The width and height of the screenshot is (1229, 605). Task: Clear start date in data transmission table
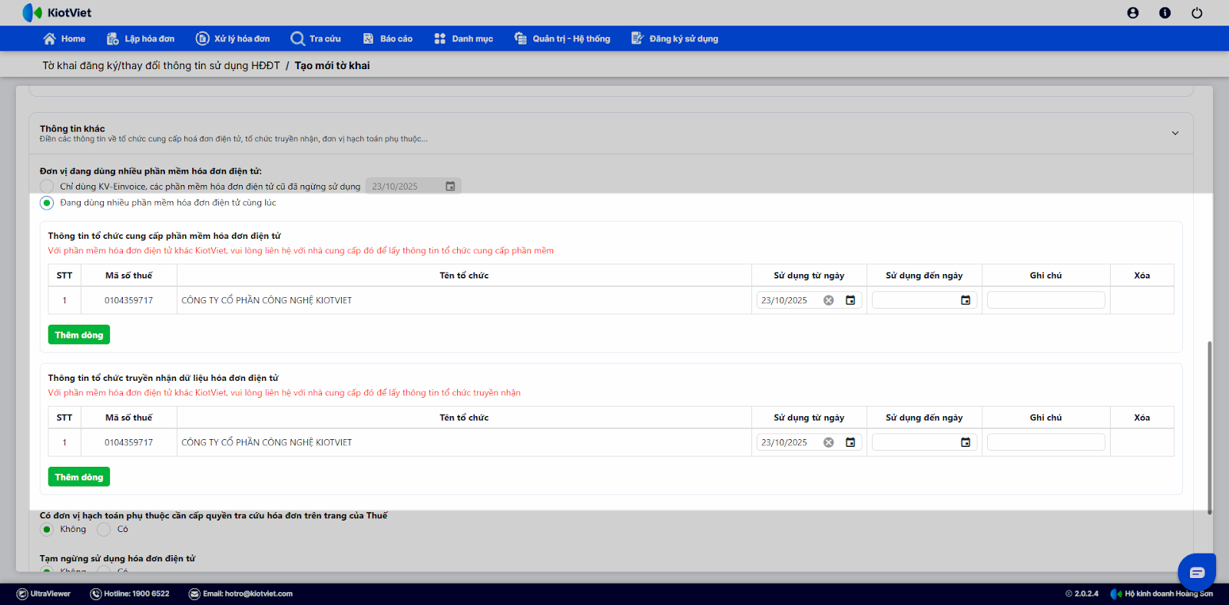[x=829, y=442]
